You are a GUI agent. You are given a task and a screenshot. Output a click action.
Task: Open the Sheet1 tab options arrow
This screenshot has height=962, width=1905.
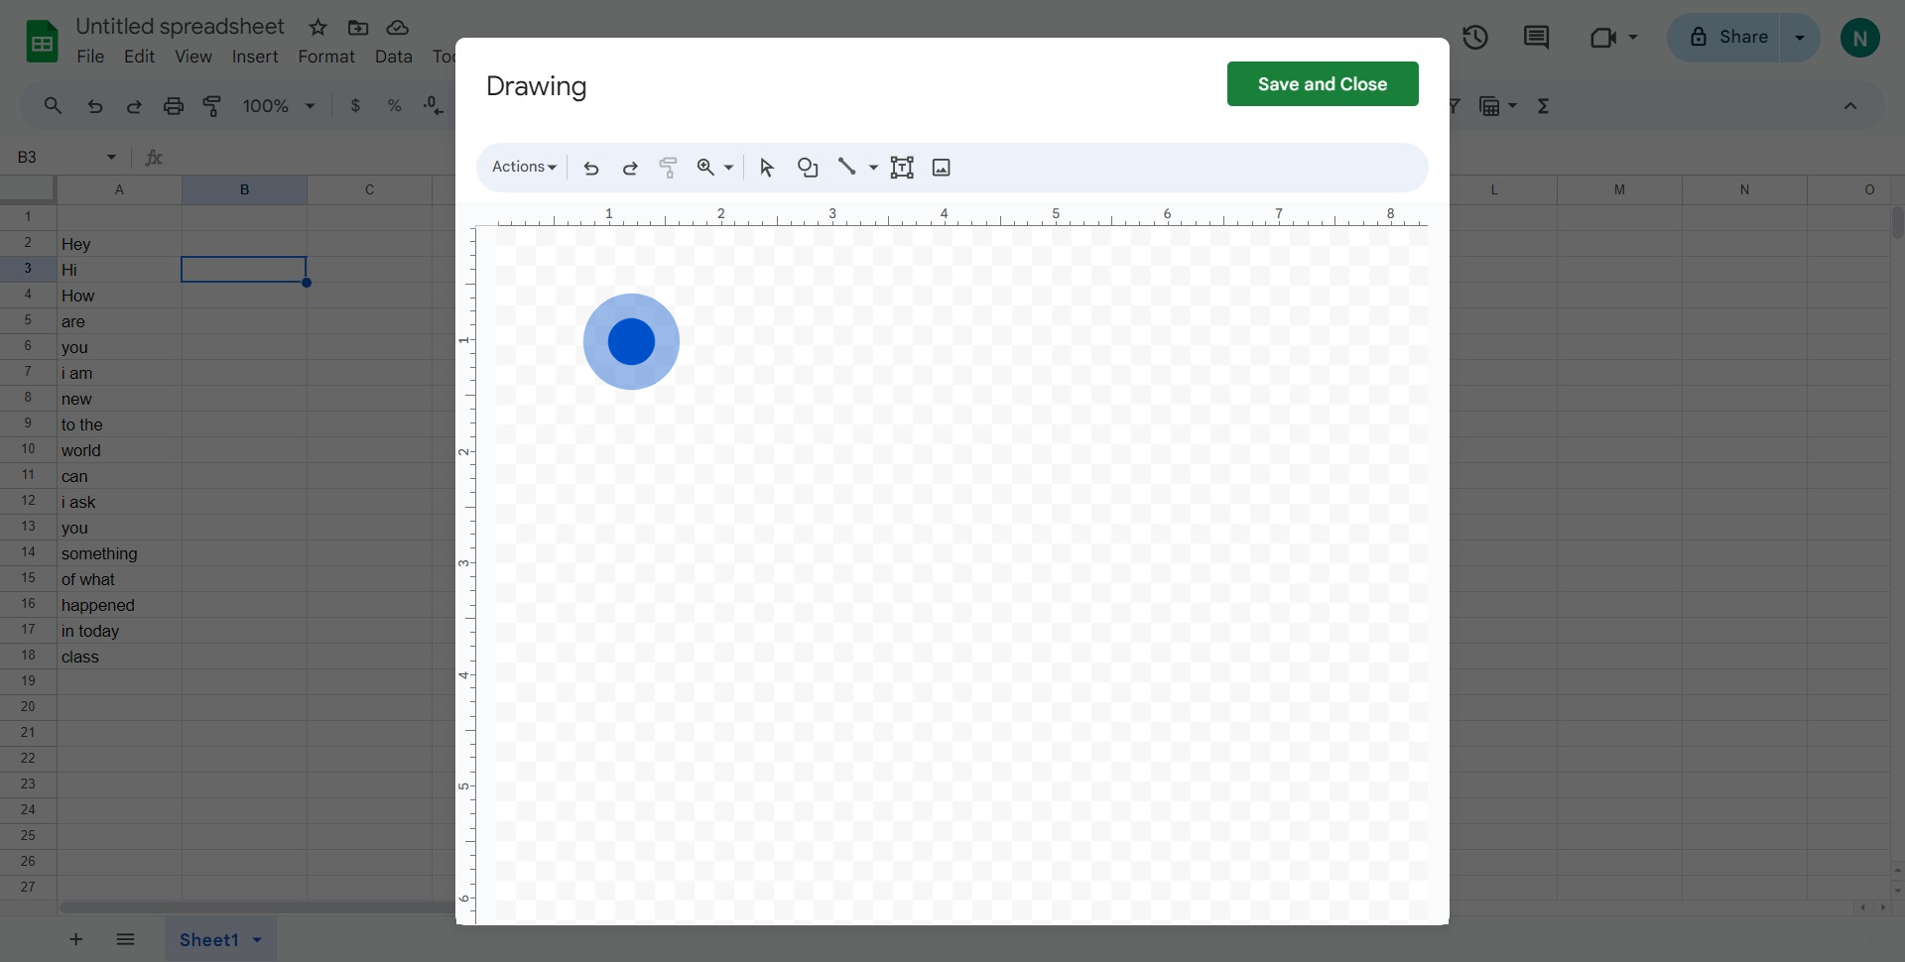(257, 939)
